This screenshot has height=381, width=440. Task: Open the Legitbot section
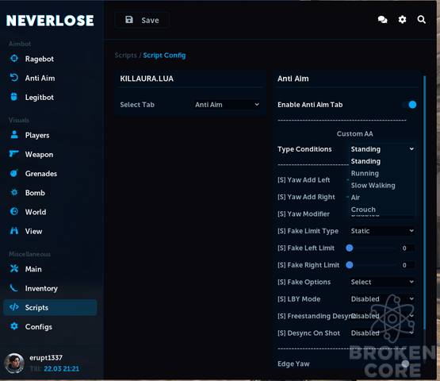coord(50,97)
